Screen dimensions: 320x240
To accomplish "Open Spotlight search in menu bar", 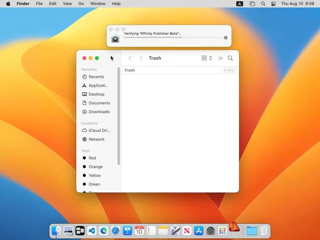I will pos(263,4).
